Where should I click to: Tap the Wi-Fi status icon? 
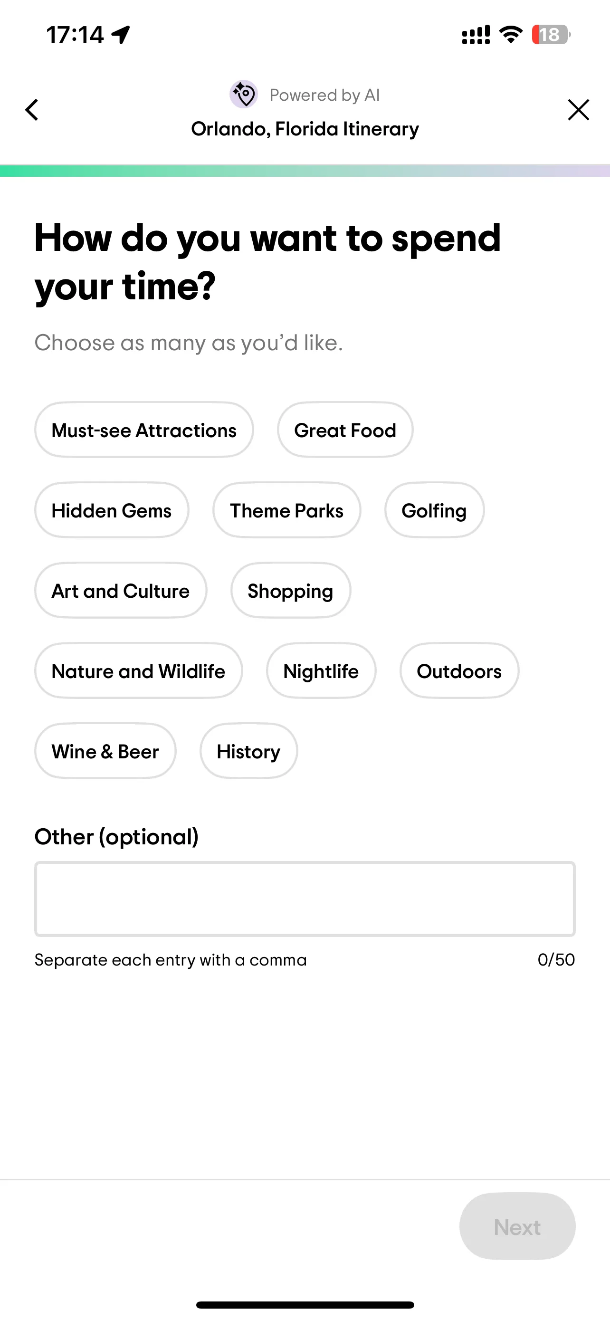511,35
